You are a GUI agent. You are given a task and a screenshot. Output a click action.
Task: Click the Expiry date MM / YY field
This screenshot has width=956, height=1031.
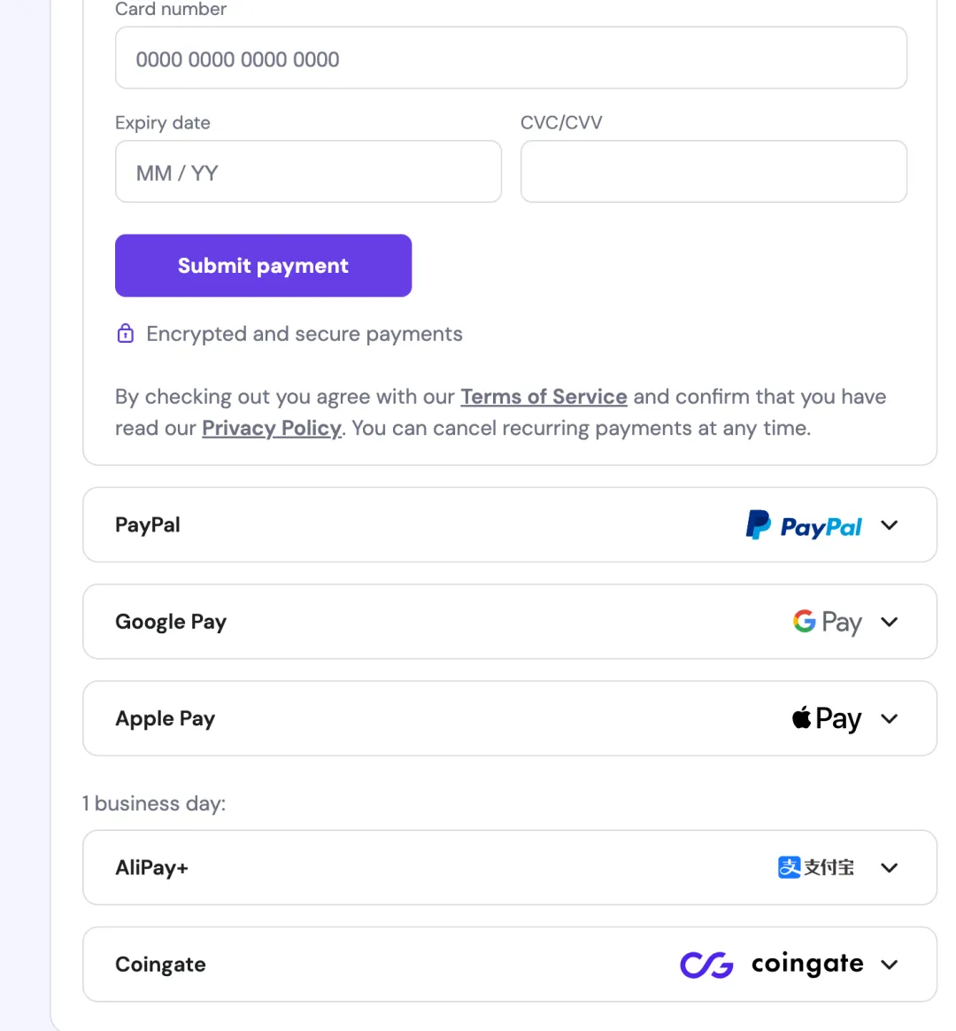tap(308, 172)
